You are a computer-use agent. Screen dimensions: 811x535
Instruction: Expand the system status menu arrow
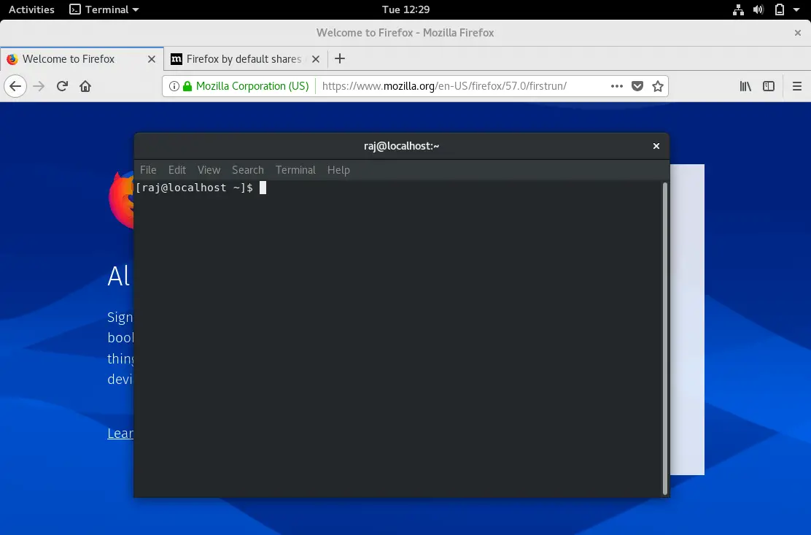[x=796, y=9]
